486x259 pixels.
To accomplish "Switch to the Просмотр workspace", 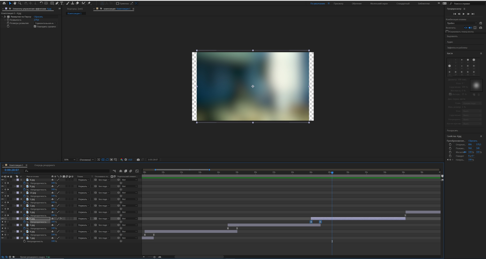I will pos(338,4).
